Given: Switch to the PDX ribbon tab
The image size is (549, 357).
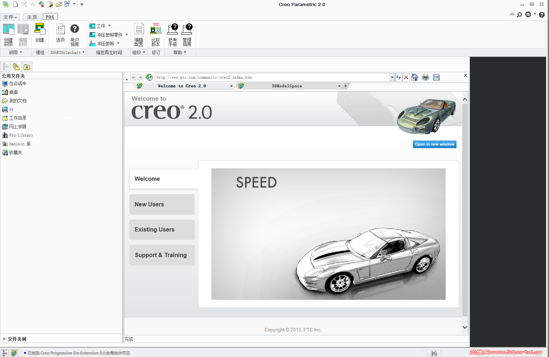Looking at the screenshot, I should [50, 17].
